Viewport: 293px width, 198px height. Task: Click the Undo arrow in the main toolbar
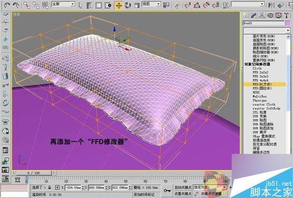(7, 5)
